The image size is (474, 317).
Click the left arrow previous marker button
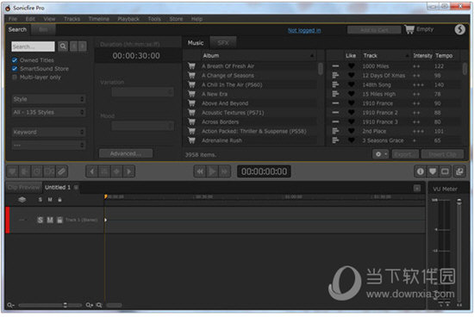click(x=92, y=171)
